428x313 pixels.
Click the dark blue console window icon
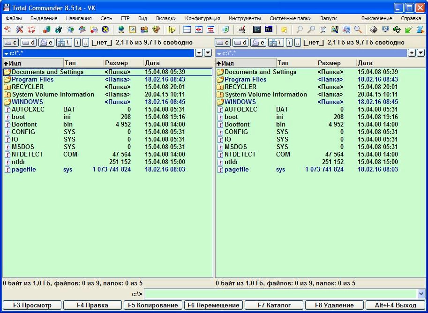(269, 29)
